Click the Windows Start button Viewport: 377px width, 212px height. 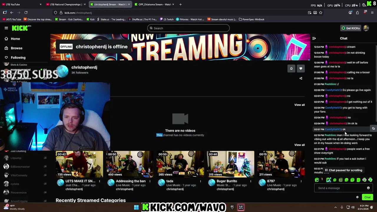point(136,207)
